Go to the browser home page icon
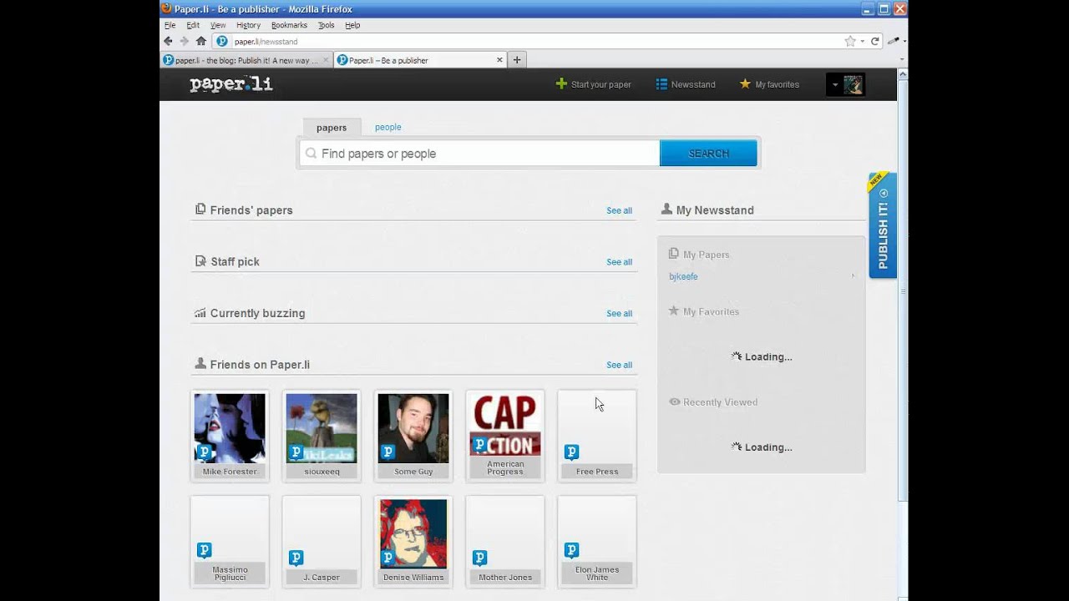The image size is (1069, 601). pyautogui.click(x=201, y=41)
